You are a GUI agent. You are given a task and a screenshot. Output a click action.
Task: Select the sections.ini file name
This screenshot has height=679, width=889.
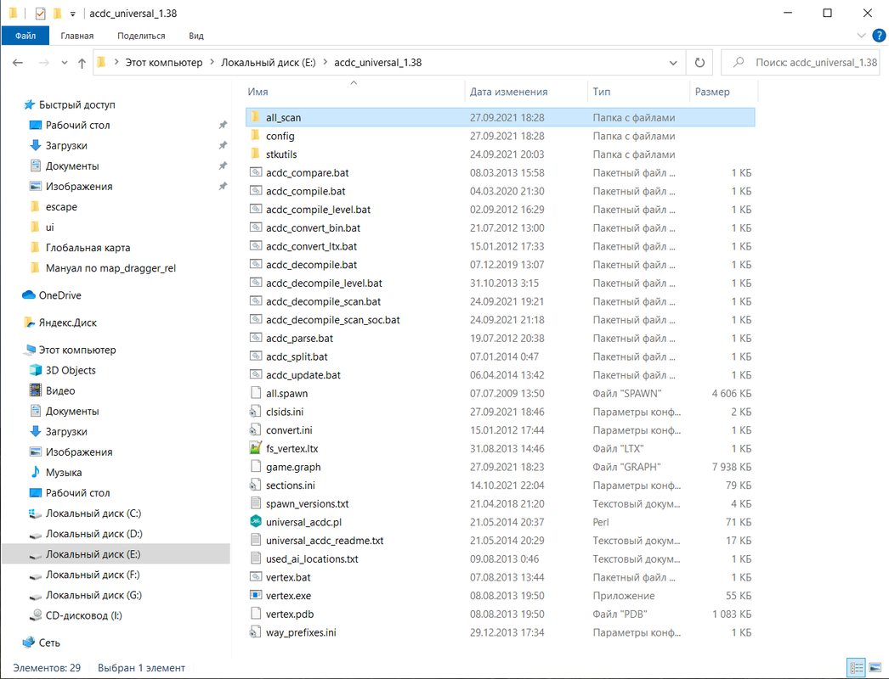291,485
